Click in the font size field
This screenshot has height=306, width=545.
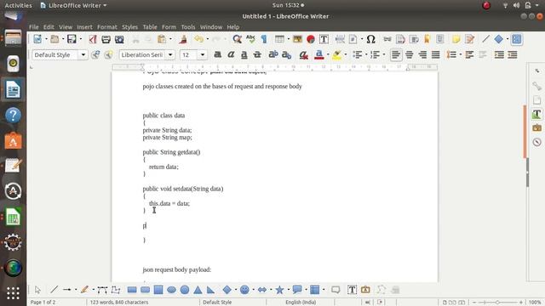point(189,54)
